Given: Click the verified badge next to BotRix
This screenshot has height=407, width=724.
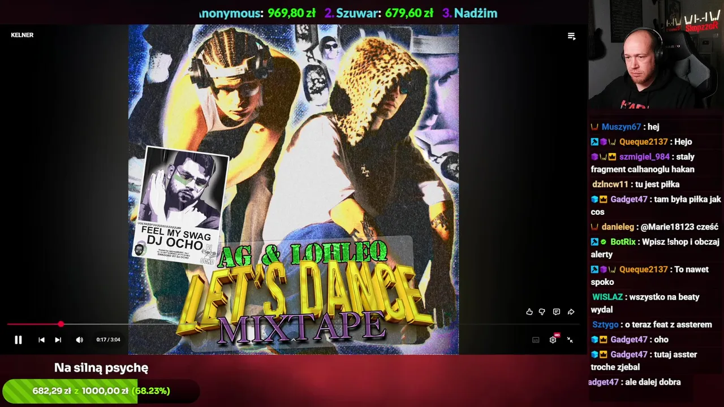Looking at the screenshot, I should pos(604,242).
